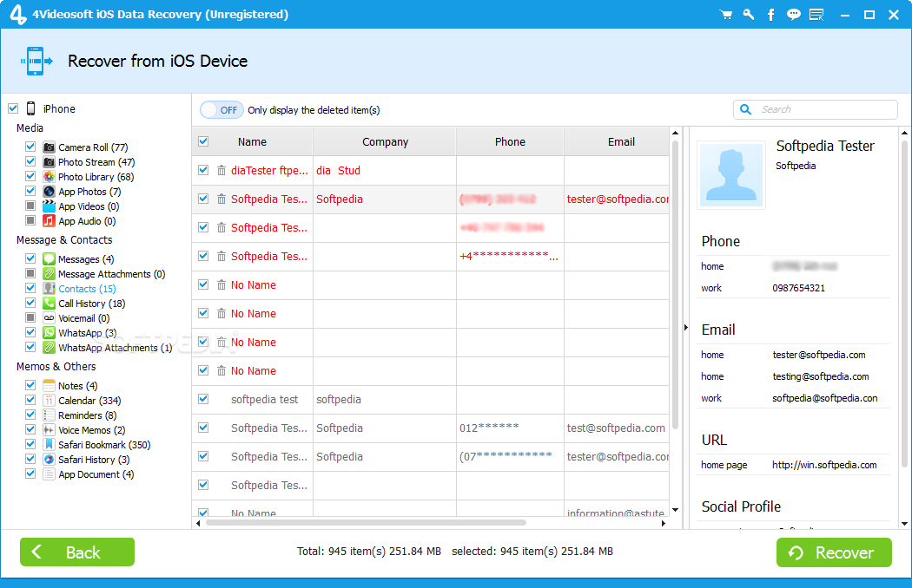The image size is (912, 588).
Task: Click the Recover button
Action: point(834,552)
